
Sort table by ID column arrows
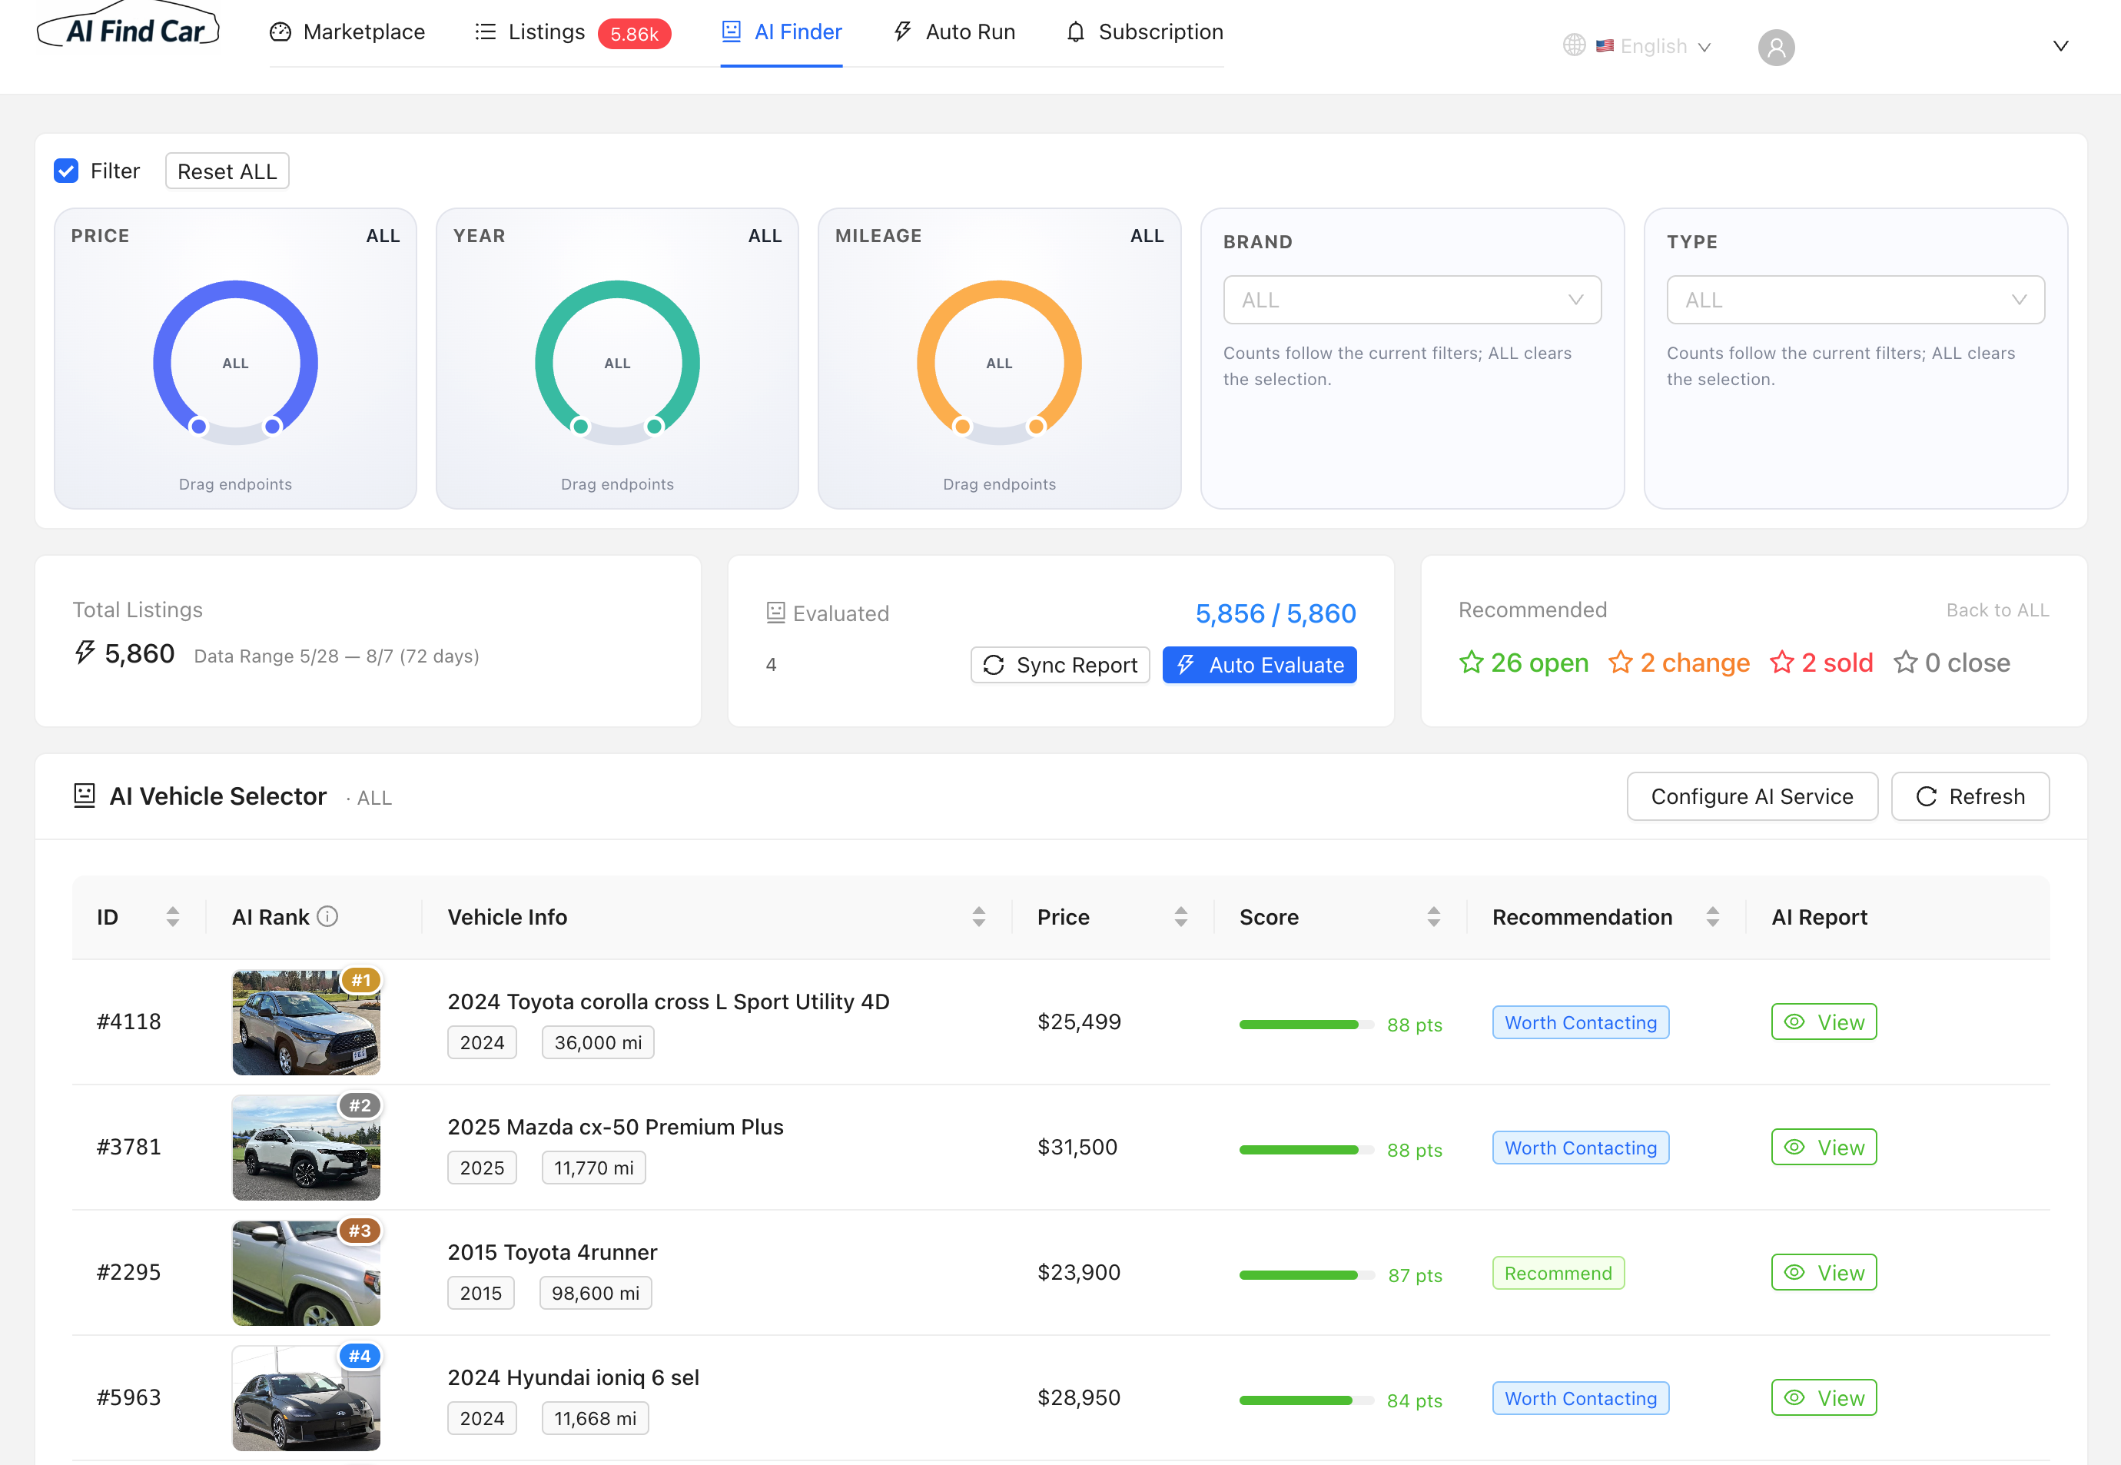pos(173,916)
